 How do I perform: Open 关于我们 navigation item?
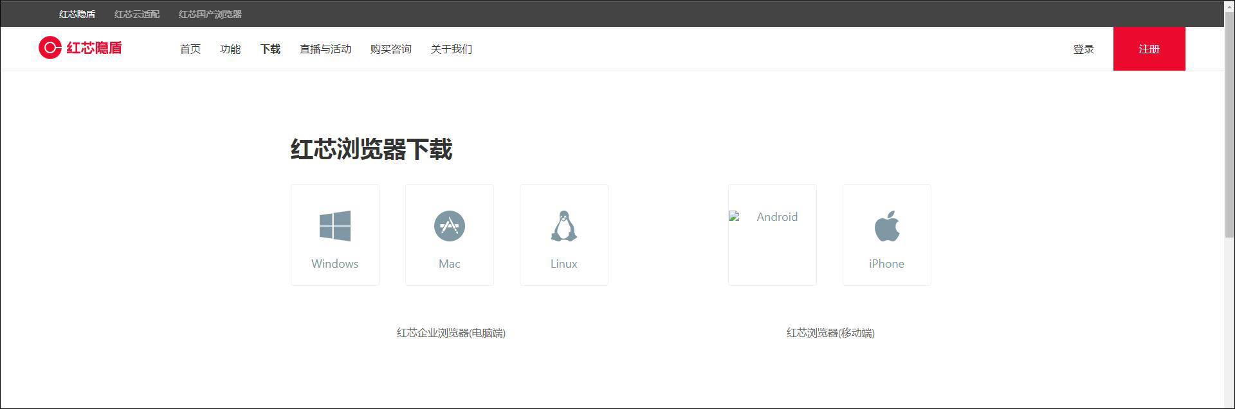pyautogui.click(x=452, y=49)
